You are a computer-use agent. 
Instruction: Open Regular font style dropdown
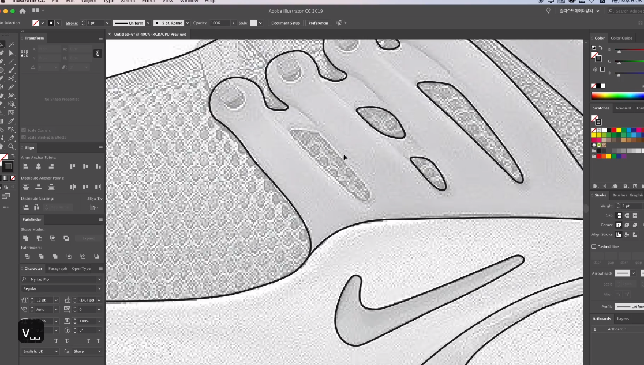[x=99, y=289]
